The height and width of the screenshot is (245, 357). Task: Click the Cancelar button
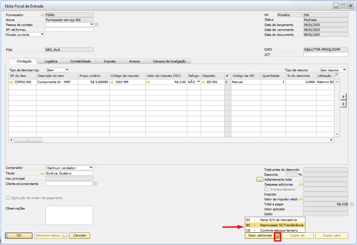(80, 235)
